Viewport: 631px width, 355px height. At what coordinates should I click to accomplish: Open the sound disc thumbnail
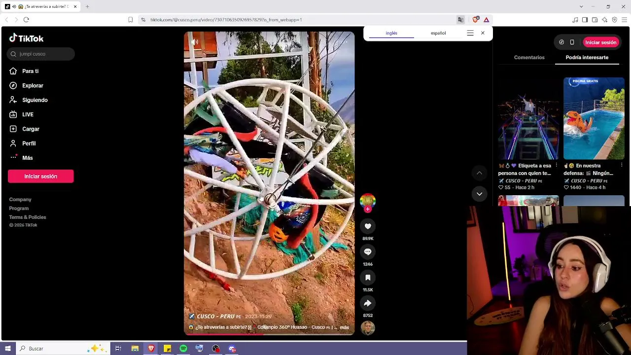click(x=368, y=328)
